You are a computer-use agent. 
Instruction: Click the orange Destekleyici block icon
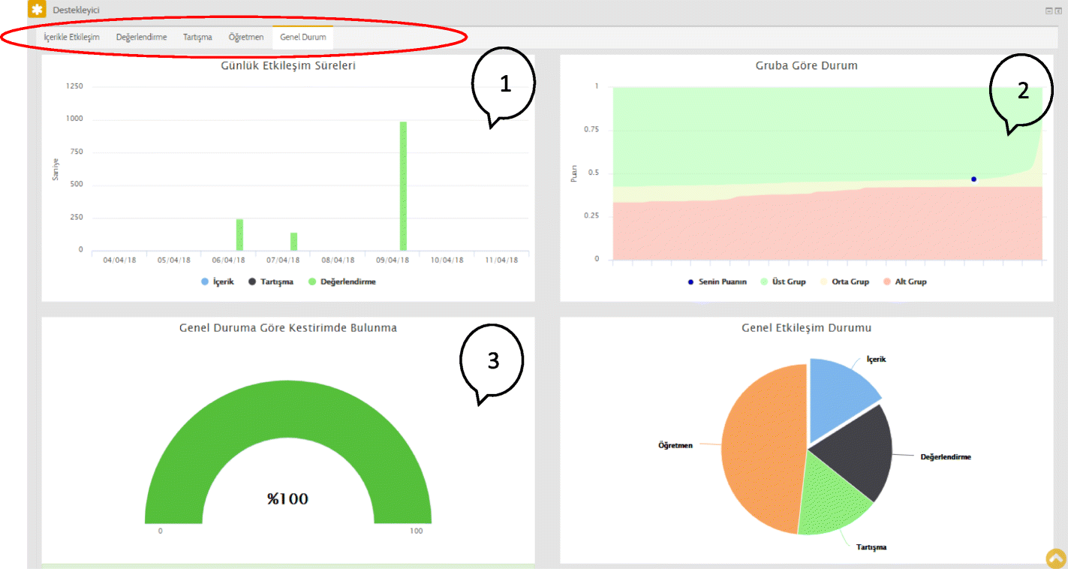(x=37, y=10)
